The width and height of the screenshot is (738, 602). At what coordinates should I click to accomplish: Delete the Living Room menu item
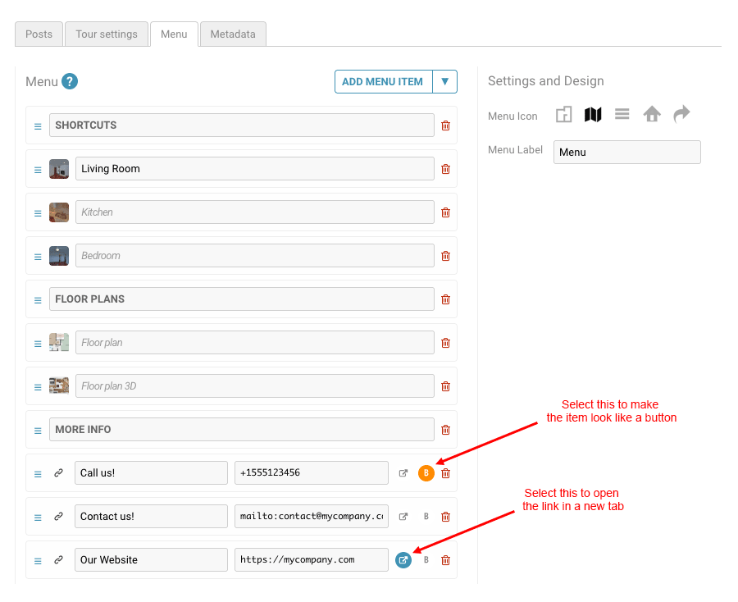(445, 169)
